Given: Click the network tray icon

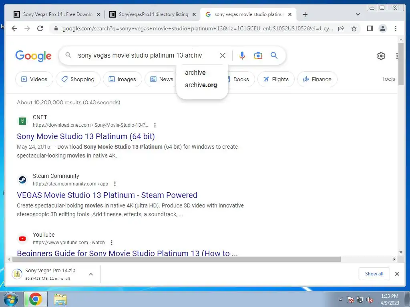Looking at the screenshot, I should point(360,299).
